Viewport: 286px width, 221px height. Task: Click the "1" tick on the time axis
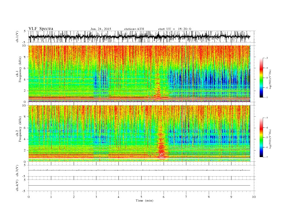pyautogui.click(x=51, y=197)
